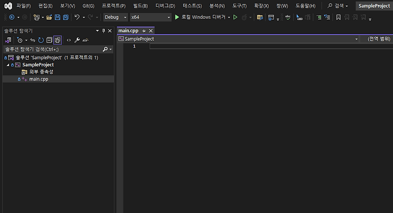Toggle Show All Files in Solution Explorer
Image resolution: width=393 pixels, height=213 pixels.
tap(58, 40)
